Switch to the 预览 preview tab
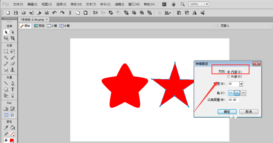 point(39,26)
